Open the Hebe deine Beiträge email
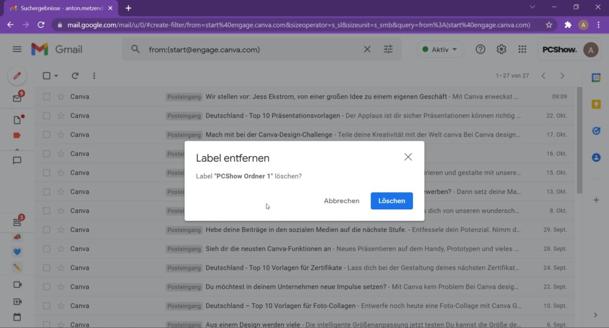Screen dimensions: 609x328 click(x=304, y=230)
